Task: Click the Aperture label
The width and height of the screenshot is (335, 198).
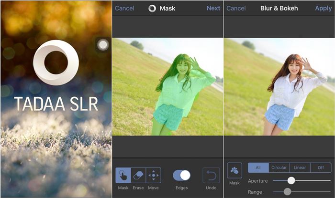Action: pos(258,181)
